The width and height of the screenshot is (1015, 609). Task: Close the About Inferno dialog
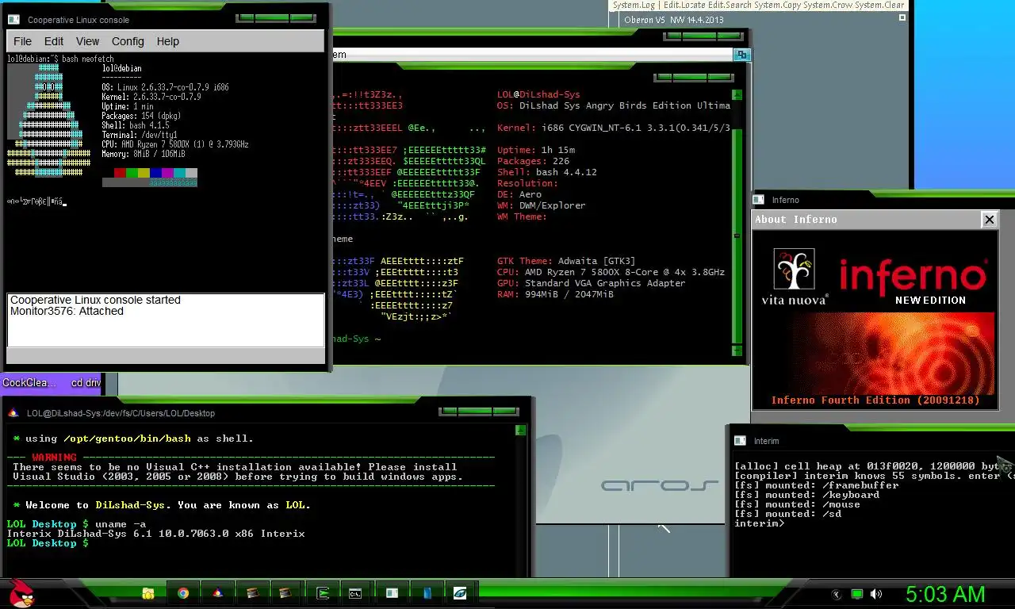(x=989, y=220)
